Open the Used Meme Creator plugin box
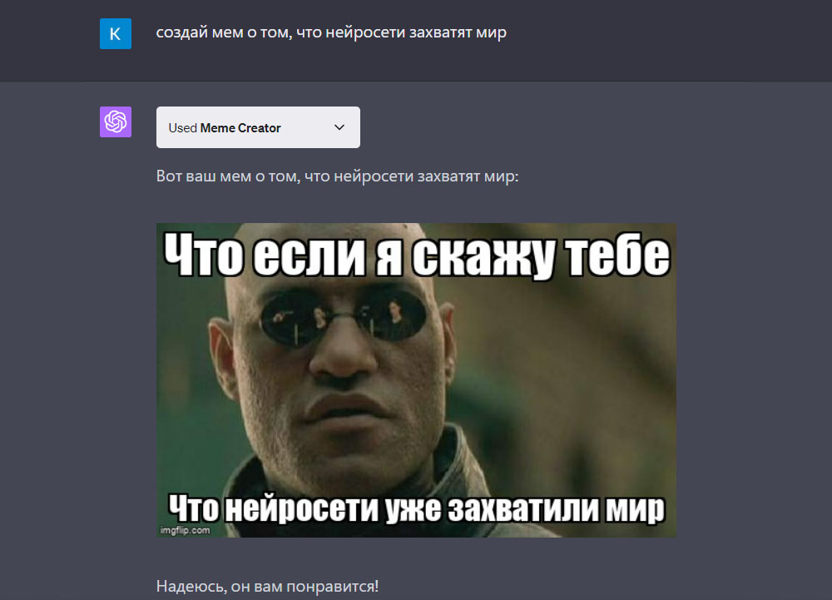Viewport: 832px width, 600px height. [x=258, y=127]
